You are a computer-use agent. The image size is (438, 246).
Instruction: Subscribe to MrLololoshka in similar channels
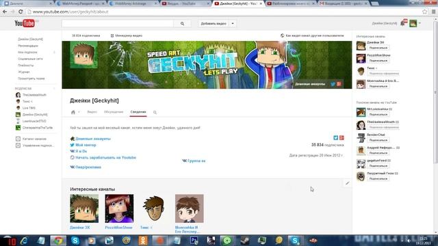pos(378,114)
